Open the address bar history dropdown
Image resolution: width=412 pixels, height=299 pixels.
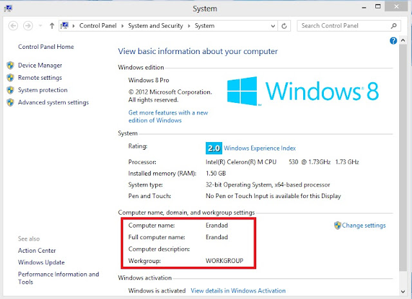tap(273, 26)
